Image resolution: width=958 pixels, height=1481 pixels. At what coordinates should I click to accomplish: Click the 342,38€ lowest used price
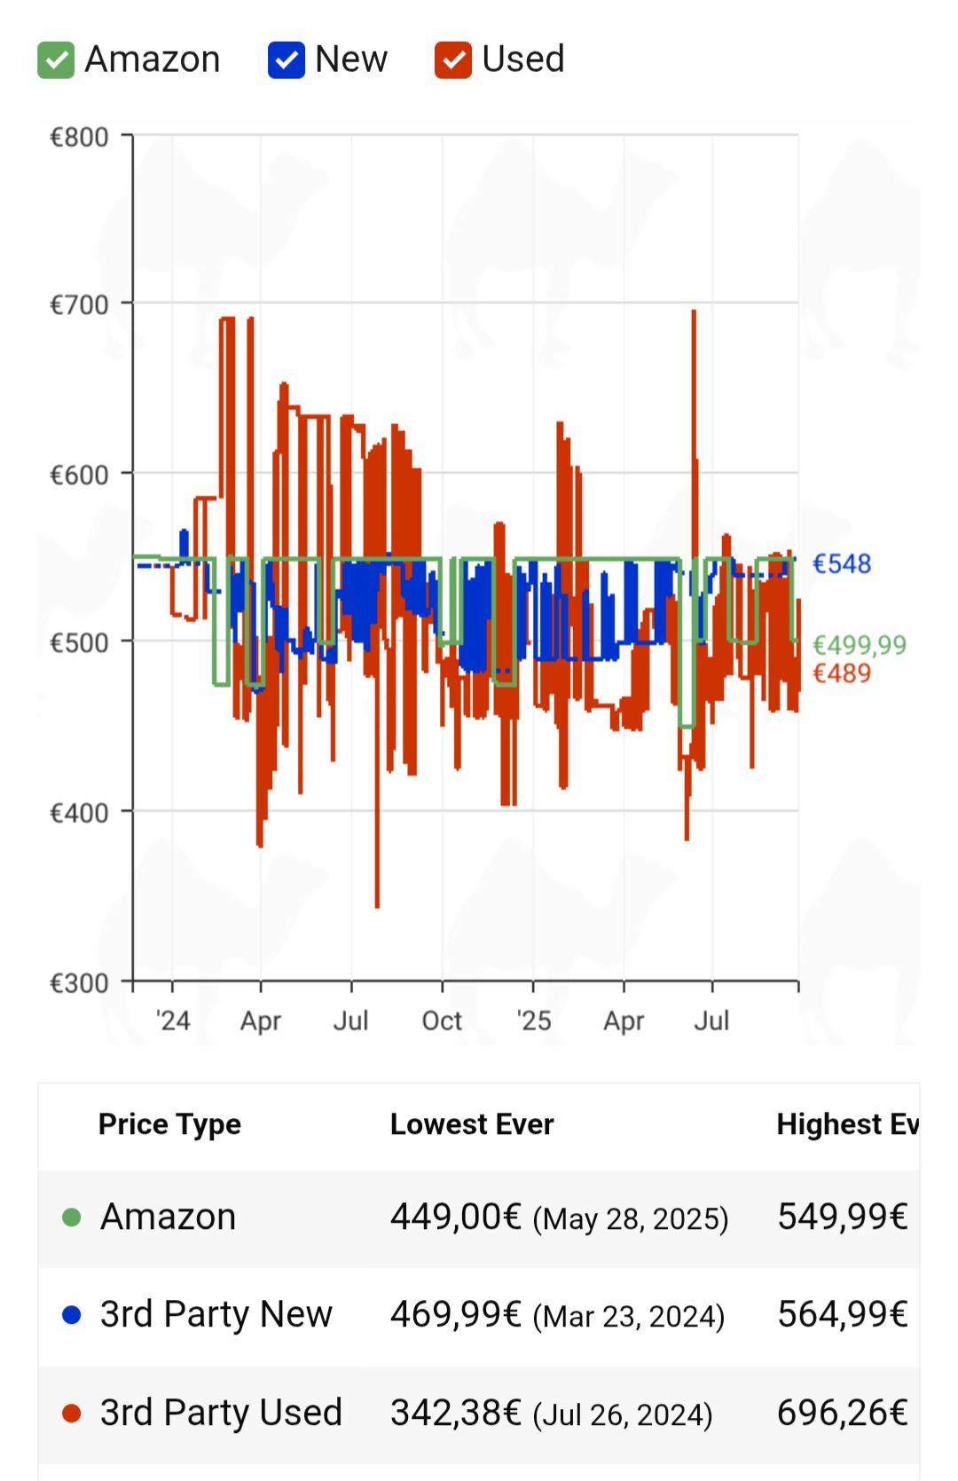coord(455,1413)
